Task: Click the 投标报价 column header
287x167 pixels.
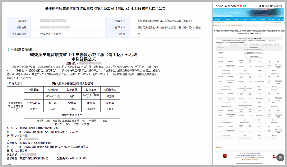Action: 53,90
